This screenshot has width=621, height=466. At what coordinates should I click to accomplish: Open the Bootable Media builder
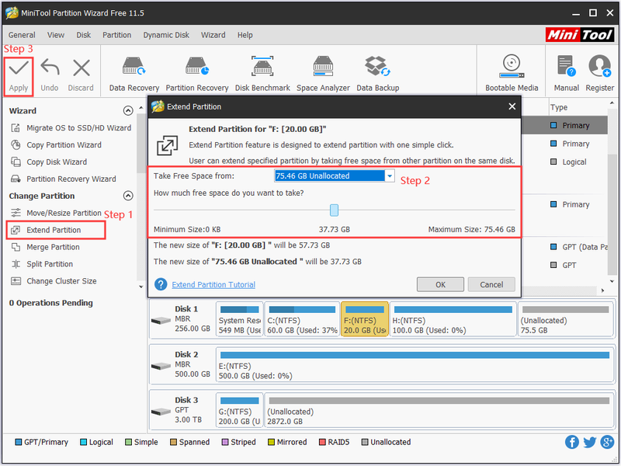tap(512, 66)
